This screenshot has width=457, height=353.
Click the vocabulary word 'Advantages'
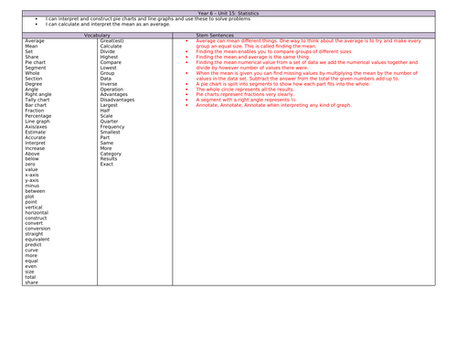click(x=114, y=94)
